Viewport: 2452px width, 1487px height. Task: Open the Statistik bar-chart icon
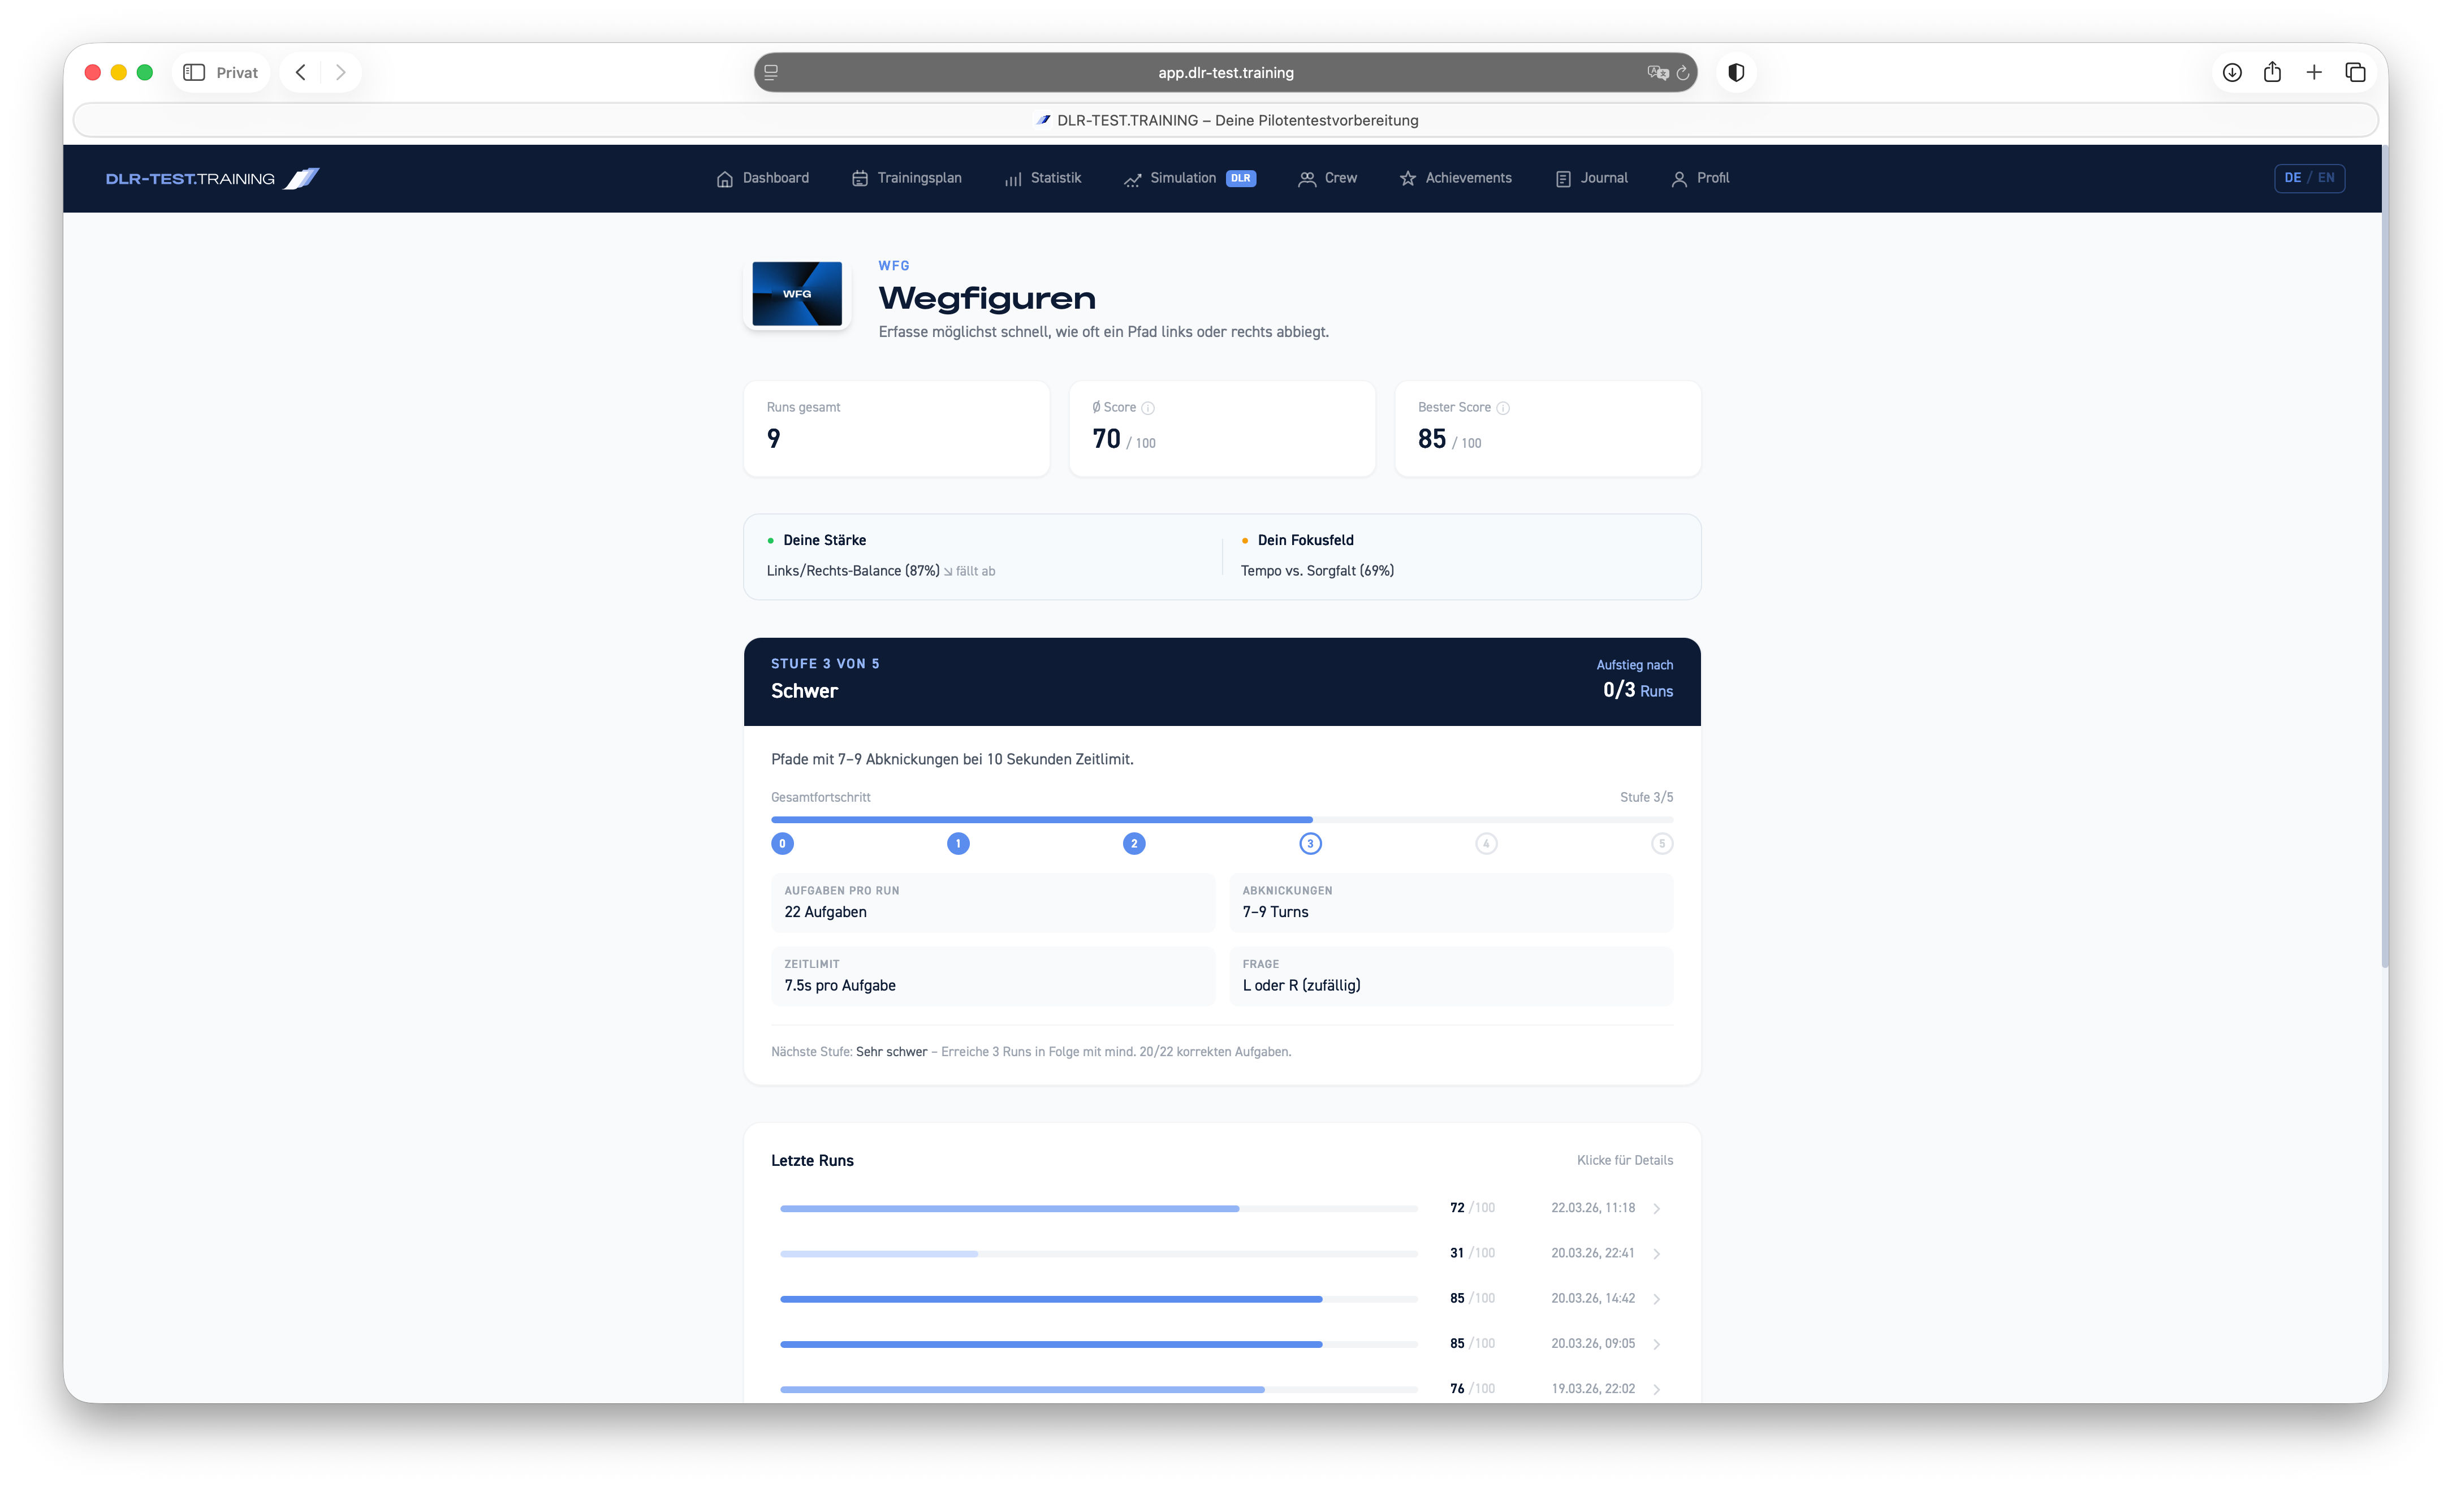1012,178
